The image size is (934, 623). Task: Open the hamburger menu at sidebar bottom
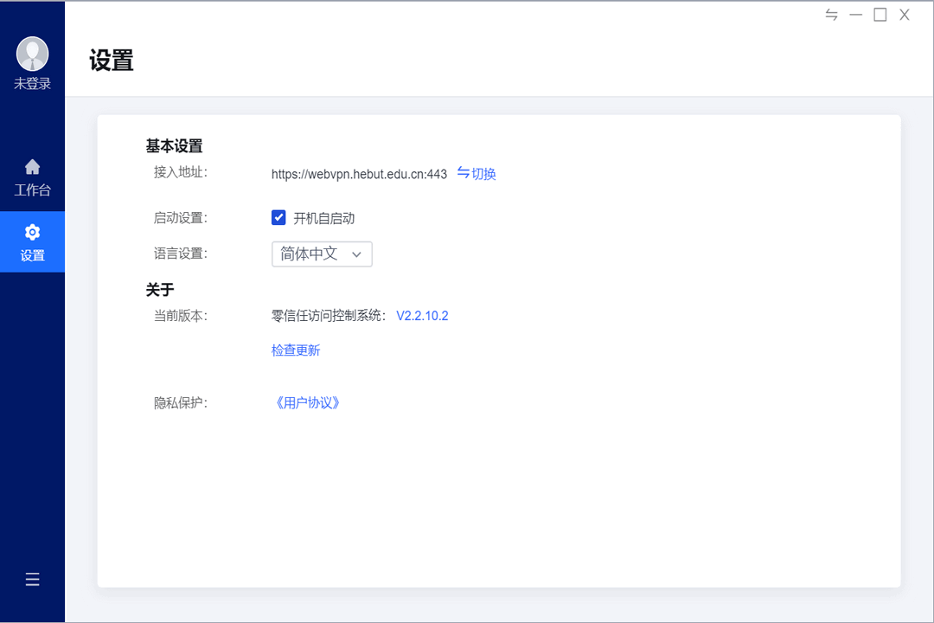(x=32, y=579)
